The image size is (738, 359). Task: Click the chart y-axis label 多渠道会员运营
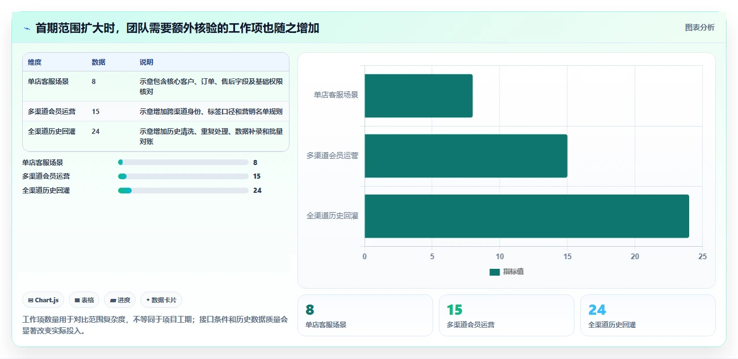(x=333, y=155)
